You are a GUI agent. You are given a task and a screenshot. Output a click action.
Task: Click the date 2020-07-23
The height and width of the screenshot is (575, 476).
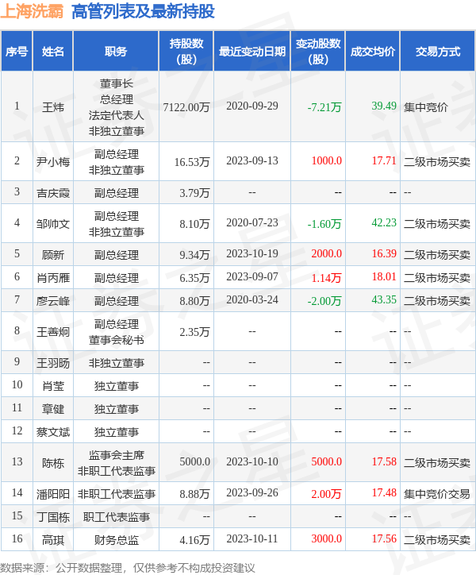point(252,222)
